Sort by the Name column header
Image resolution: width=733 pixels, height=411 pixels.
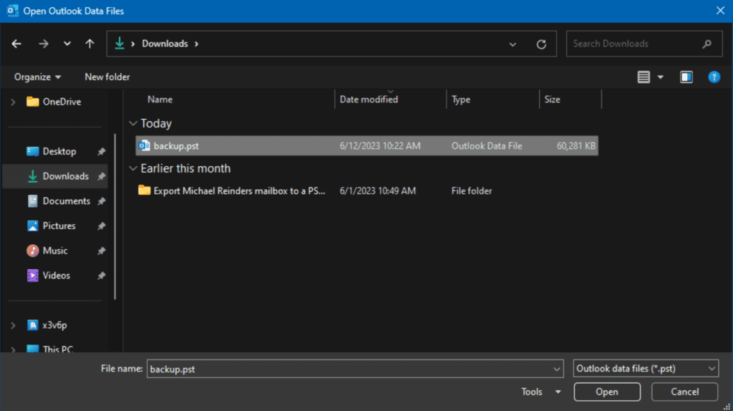[160, 100]
